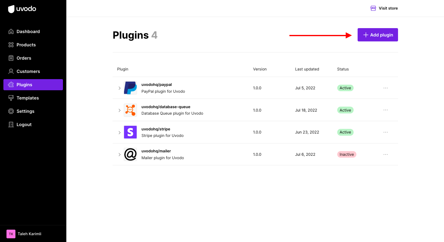
Task: Expand the uvodohq/mailer row
Action: tap(119, 155)
